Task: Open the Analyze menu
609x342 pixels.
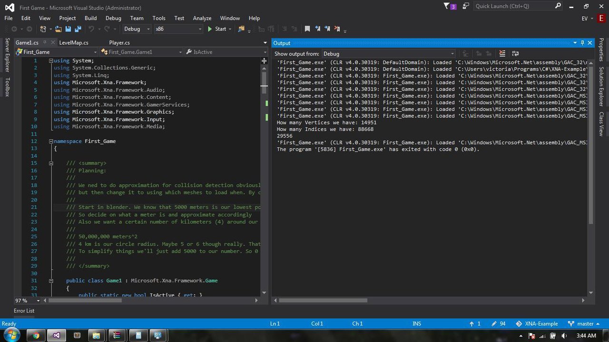Action: pos(202,18)
